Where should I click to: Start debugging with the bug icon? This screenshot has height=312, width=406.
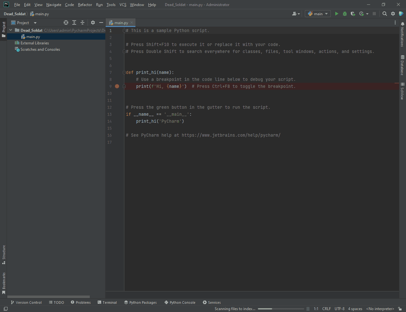(345, 14)
